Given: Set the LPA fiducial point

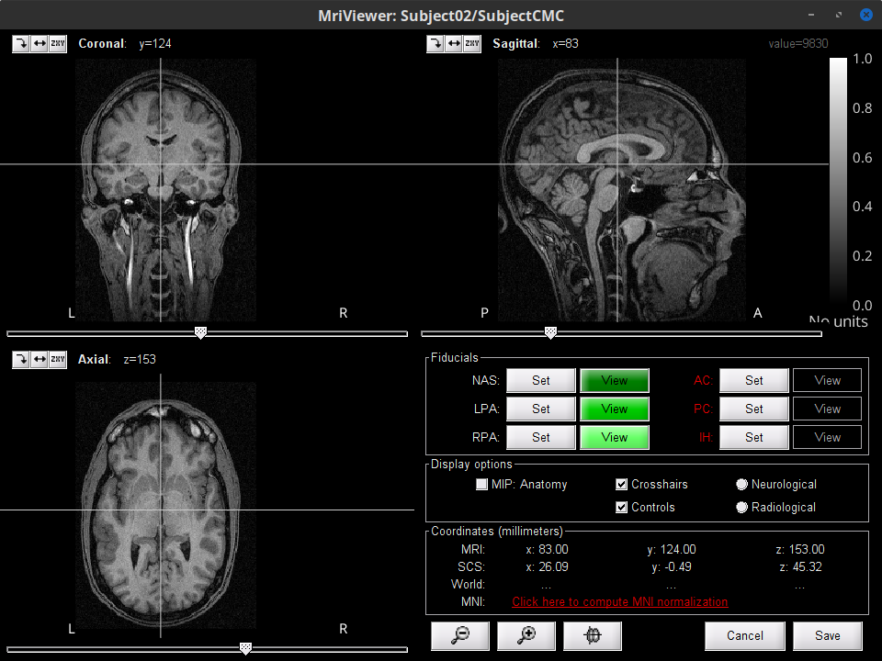Looking at the screenshot, I should 541,409.
